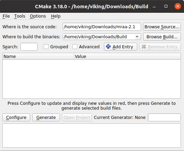Click the Browse Source button

(162, 27)
